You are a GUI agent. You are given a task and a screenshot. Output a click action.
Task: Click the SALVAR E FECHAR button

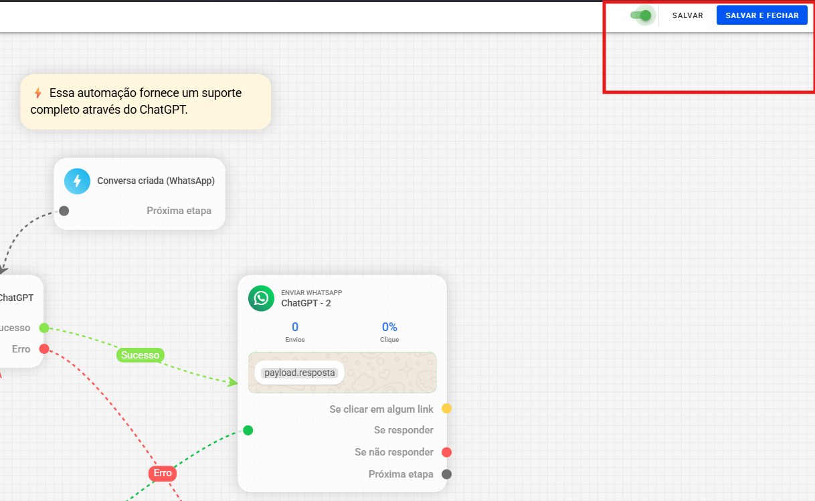(x=761, y=15)
